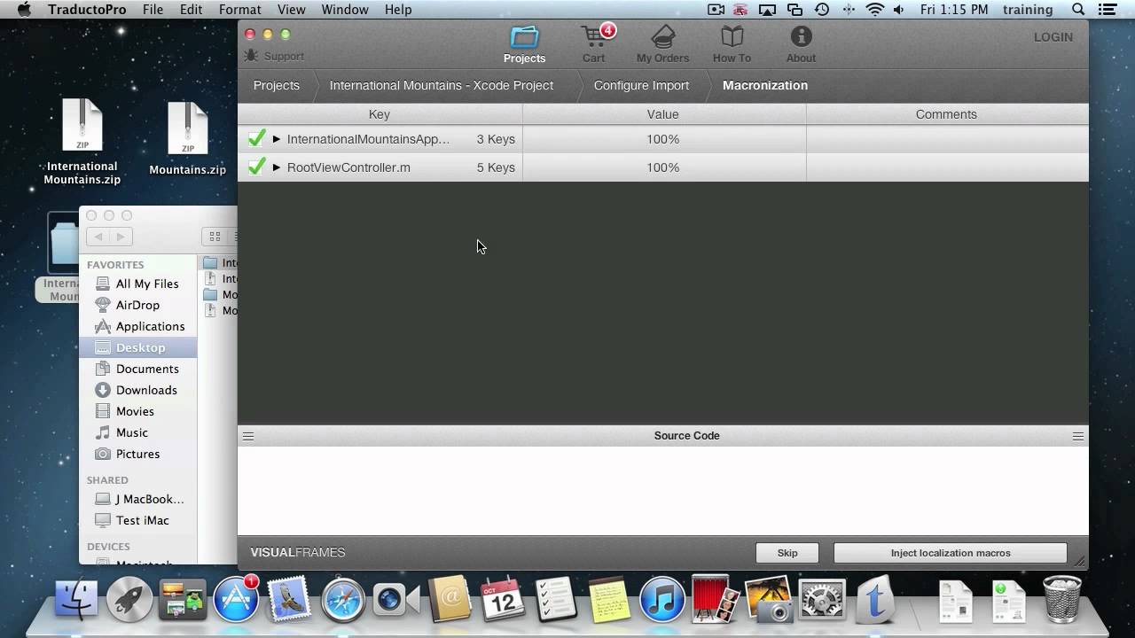
Task: Open the Apple menu
Action: pyautogui.click(x=24, y=10)
